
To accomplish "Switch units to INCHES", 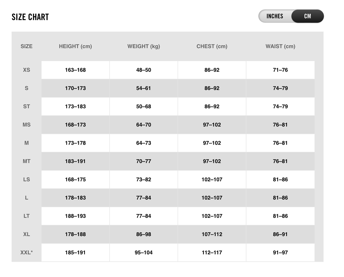I will (275, 16).
